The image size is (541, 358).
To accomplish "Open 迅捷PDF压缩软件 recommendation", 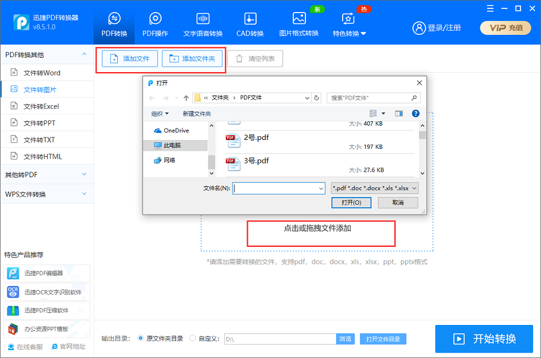I will (x=46, y=311).
